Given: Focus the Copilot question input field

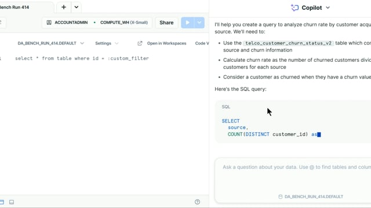Looking at the screenshot, I should pyautogui.click(x=293, y=176).
